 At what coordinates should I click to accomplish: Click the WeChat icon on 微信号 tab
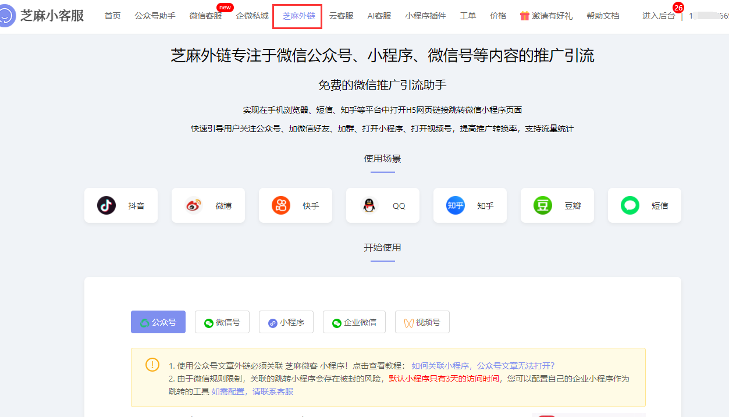(209, 323)
